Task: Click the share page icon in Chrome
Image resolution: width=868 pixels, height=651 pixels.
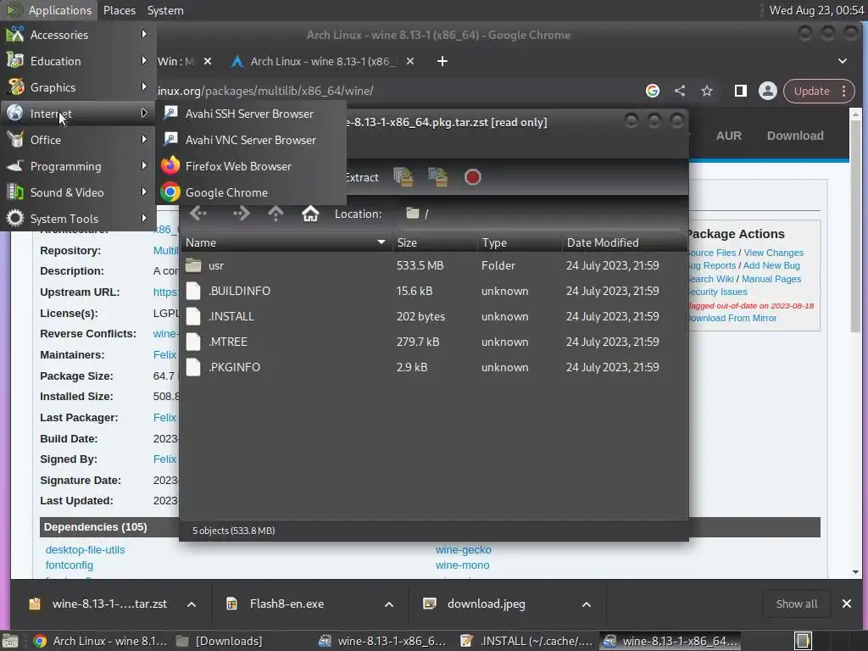Action: point(680,91)
